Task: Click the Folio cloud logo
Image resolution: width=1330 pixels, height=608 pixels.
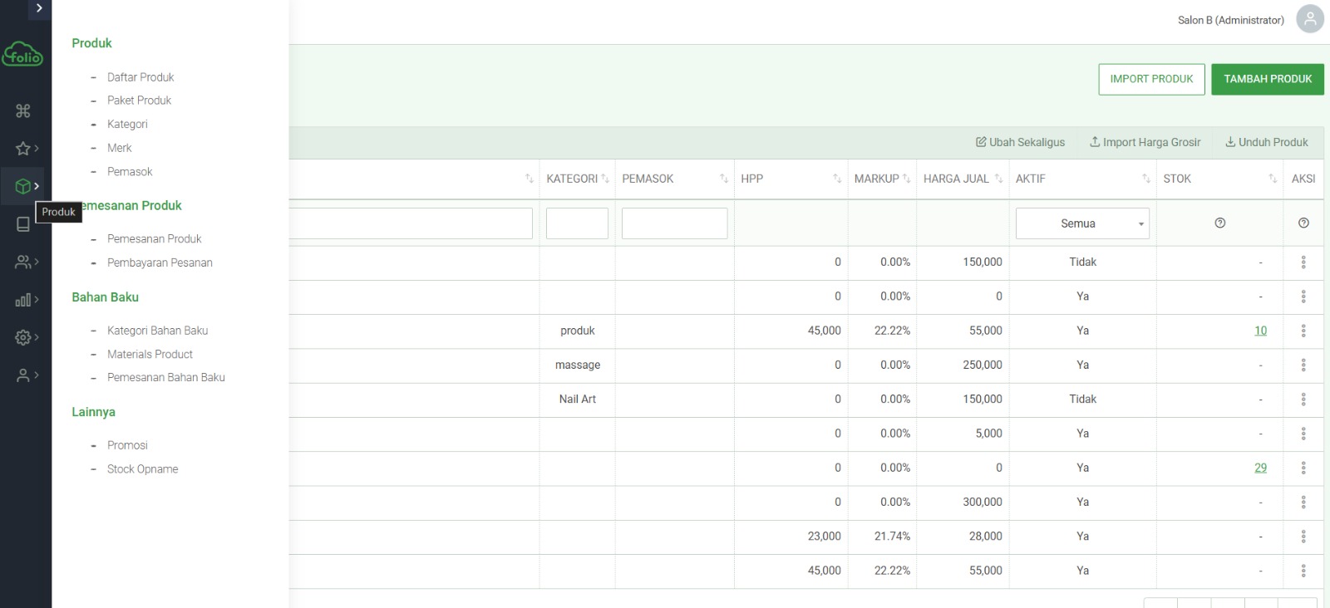Action: click(x=23, y=55)
